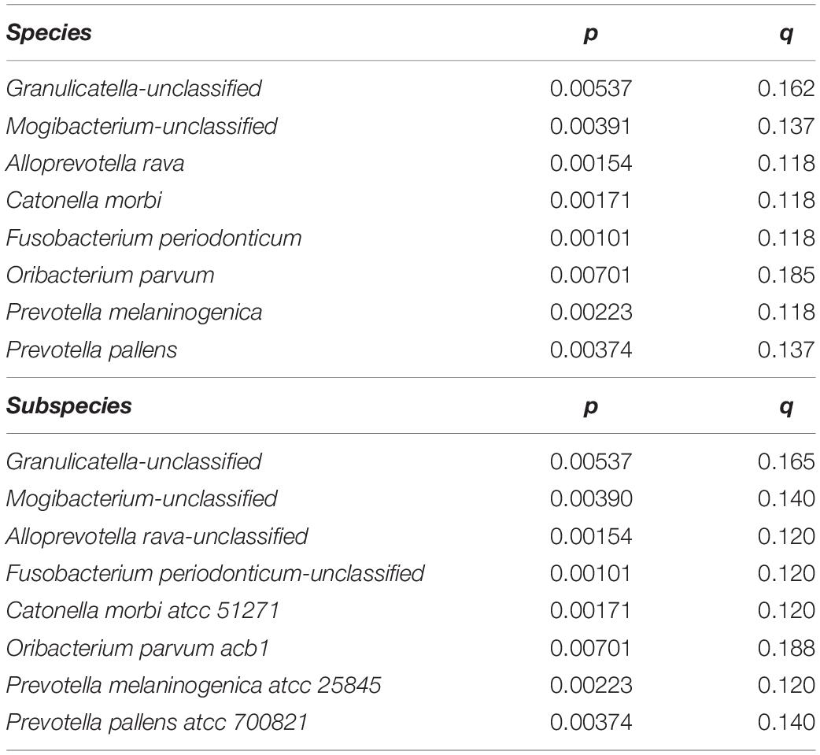
Task: Click the Alloprevotella rava species name
Action: click(94, 163)
